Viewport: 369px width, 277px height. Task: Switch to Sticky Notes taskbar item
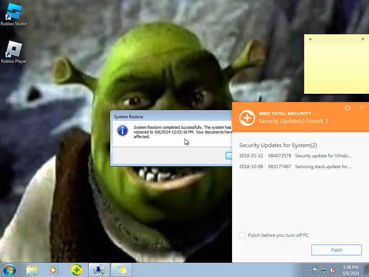point(121,270)
